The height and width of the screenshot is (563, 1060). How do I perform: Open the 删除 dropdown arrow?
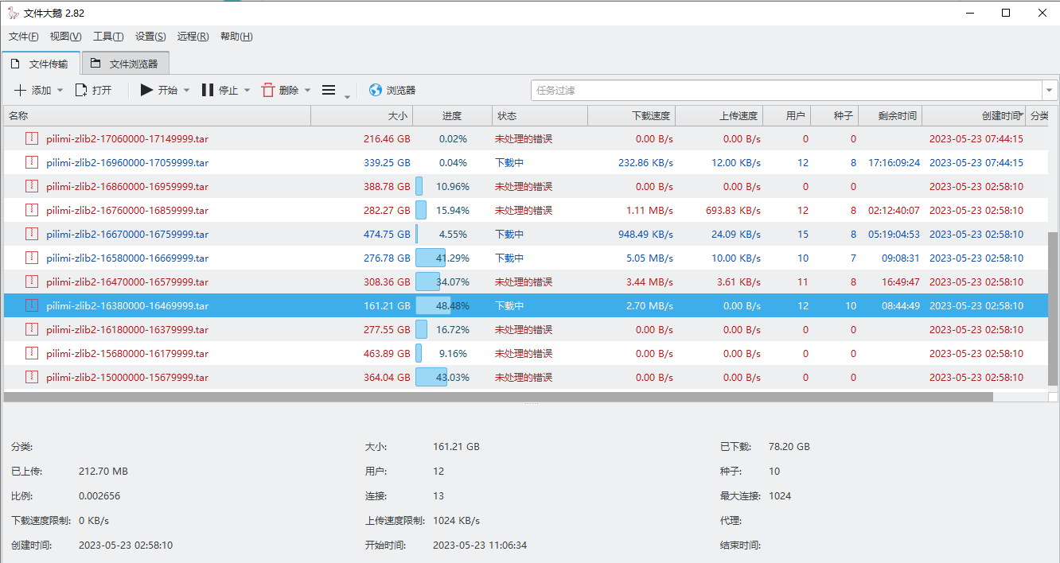308,90
